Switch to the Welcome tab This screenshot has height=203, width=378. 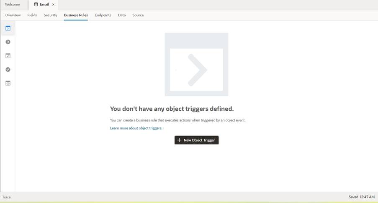point(13,5)
